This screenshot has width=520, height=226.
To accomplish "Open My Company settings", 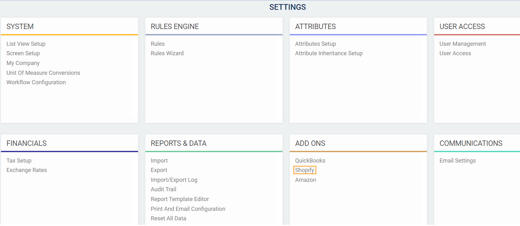I will click(23, 63).
